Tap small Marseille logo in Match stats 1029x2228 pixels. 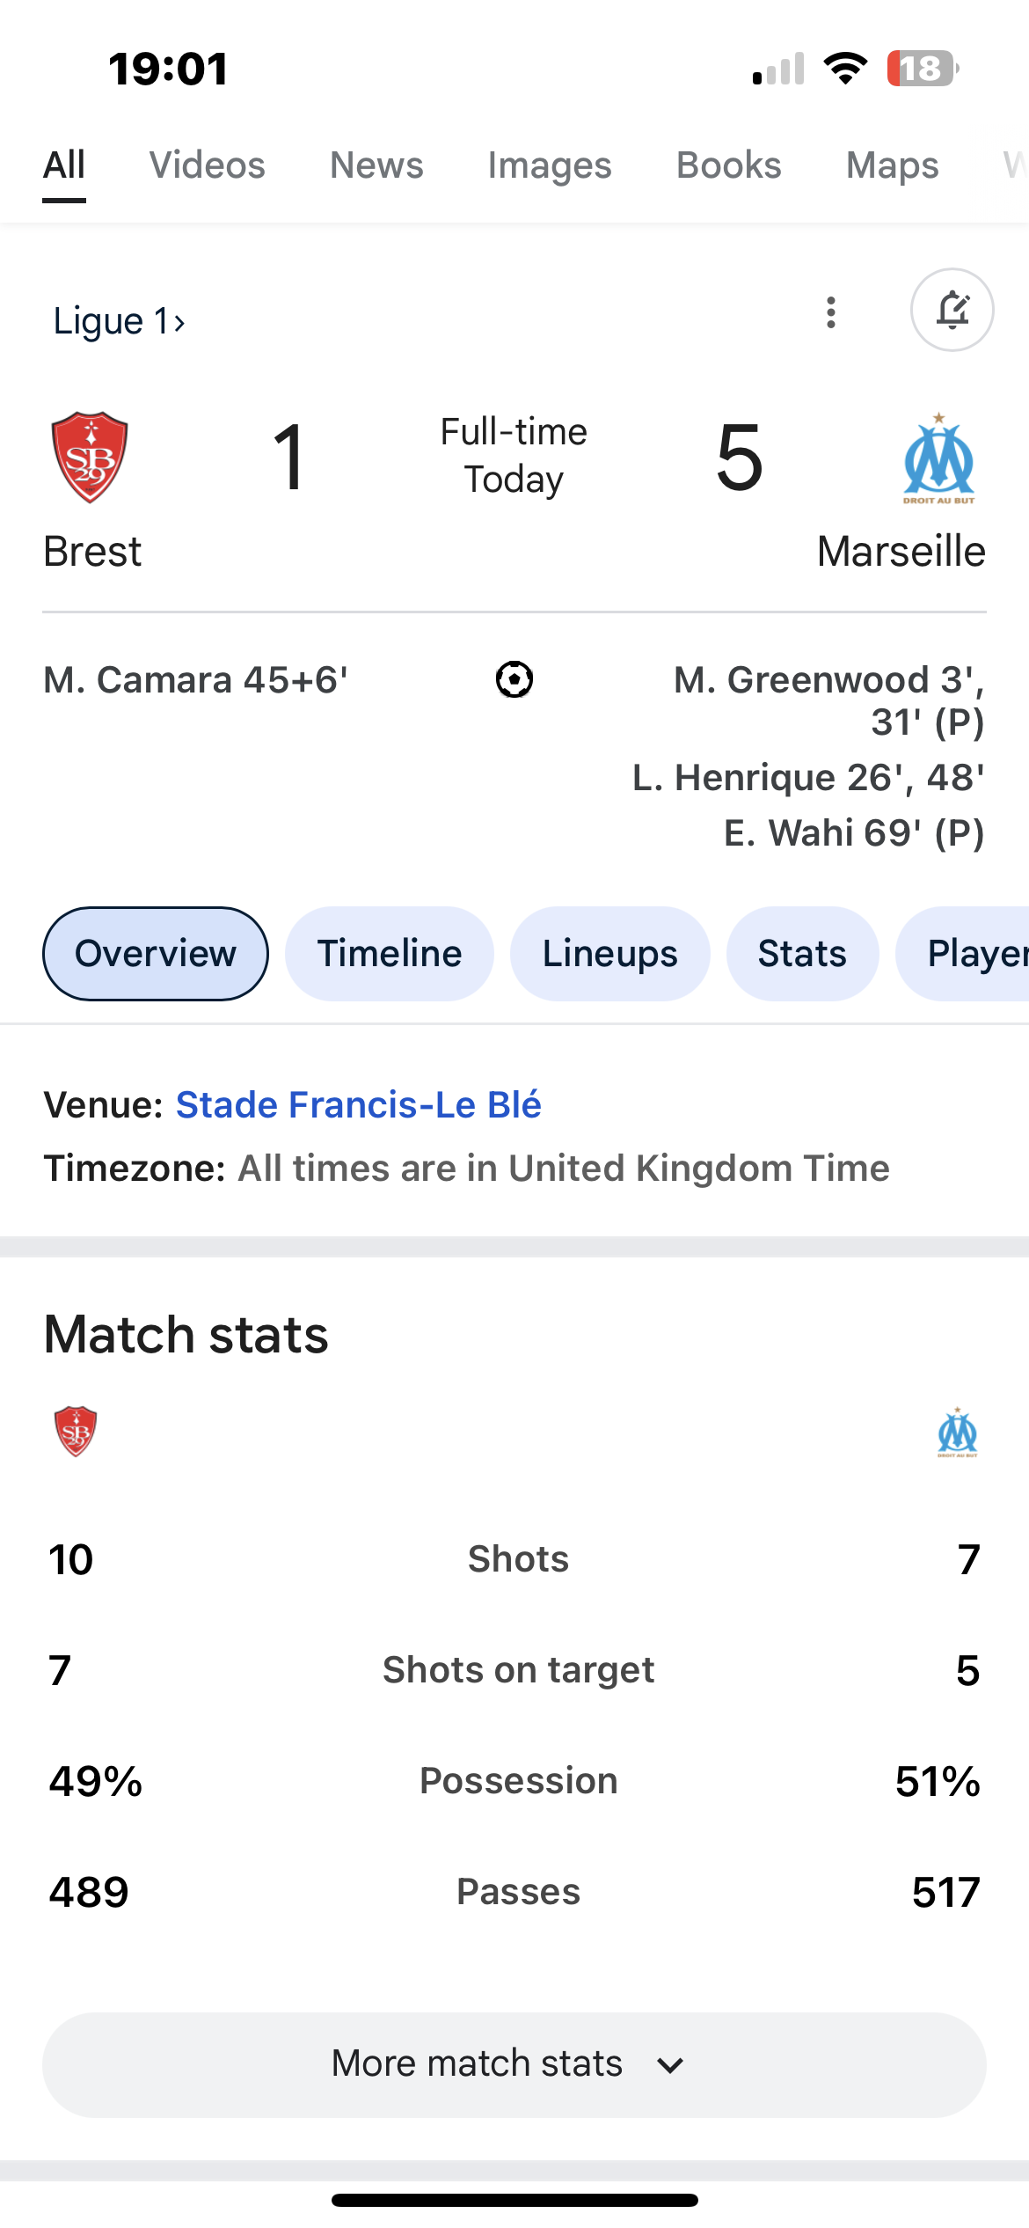pyautogui.click(x=958, y=1433)
